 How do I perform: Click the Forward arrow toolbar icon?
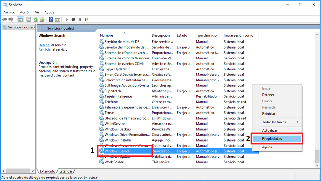pyautogui.click(x=11, y=19)
